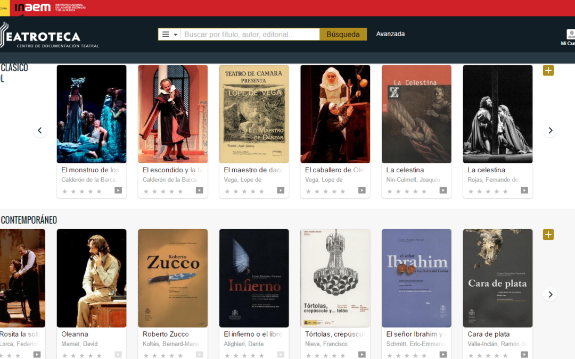Rate El maestro de danzar three stars
575x359 pixels.
[244, 191]
